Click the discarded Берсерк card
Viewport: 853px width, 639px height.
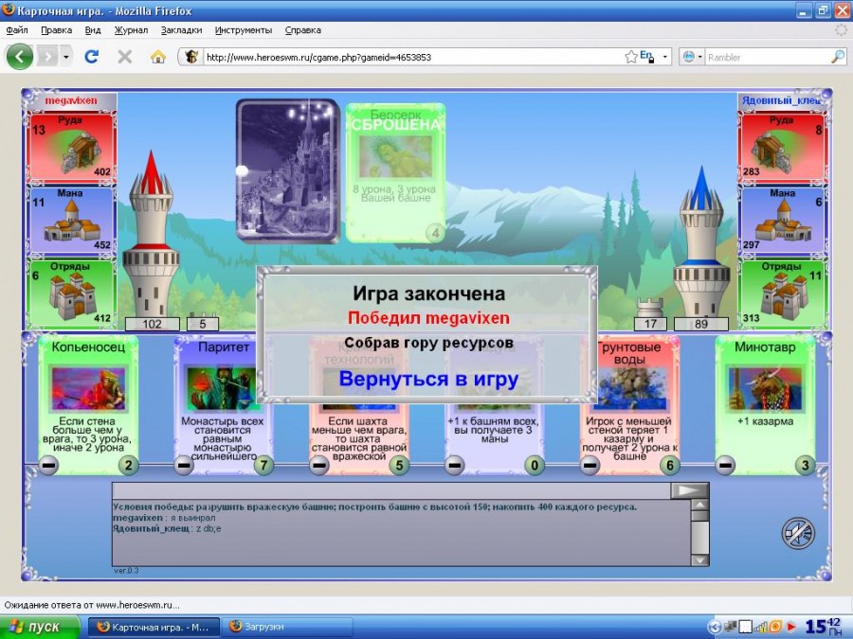395,173
